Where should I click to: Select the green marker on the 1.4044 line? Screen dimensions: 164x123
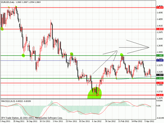pos(2,29)
